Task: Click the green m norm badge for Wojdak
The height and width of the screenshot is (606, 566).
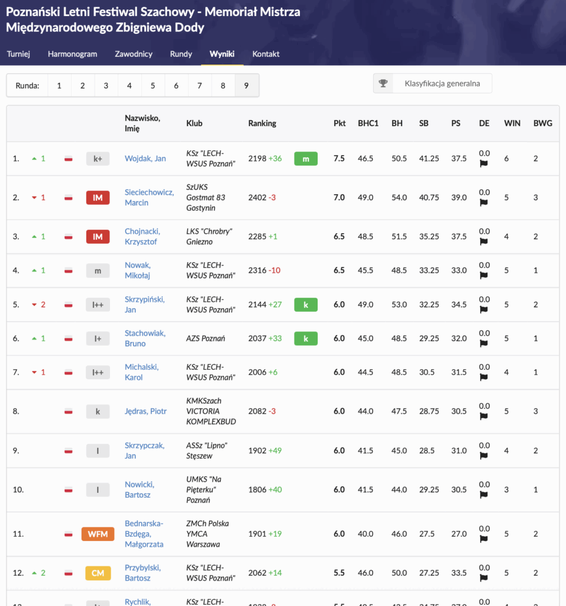Action: pos(306,159)
